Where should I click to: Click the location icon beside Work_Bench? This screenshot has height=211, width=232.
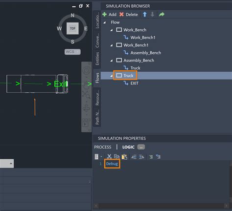click(119, 30)
